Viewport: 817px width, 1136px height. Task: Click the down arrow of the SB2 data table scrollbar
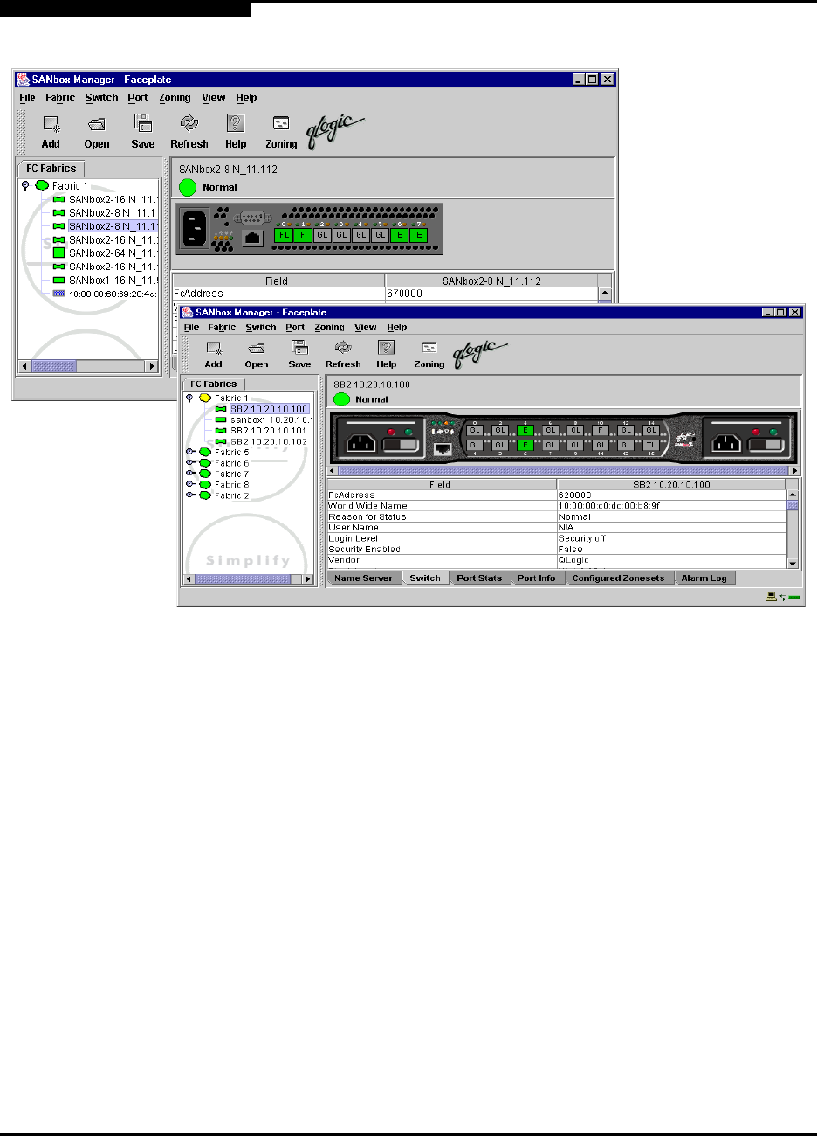(x=793, y=564)
